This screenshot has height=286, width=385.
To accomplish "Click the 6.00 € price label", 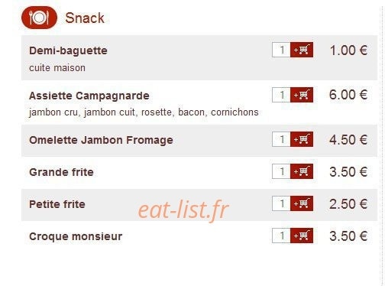I will [x=348, y=95].
